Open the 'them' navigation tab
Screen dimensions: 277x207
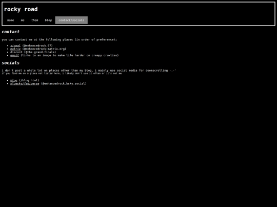[35, 20]
